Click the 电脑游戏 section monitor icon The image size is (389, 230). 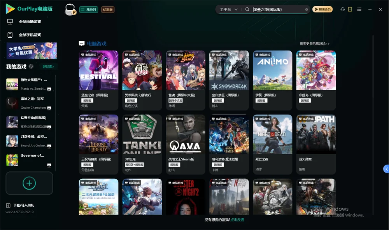[x=82, y=44]
